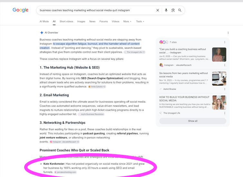Expand the More dropdown
The width and height of the screenshot is (243, 177).
point(127,21)
